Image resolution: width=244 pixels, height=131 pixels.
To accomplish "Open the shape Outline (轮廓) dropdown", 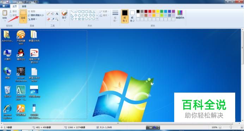I will coord(104,12).
